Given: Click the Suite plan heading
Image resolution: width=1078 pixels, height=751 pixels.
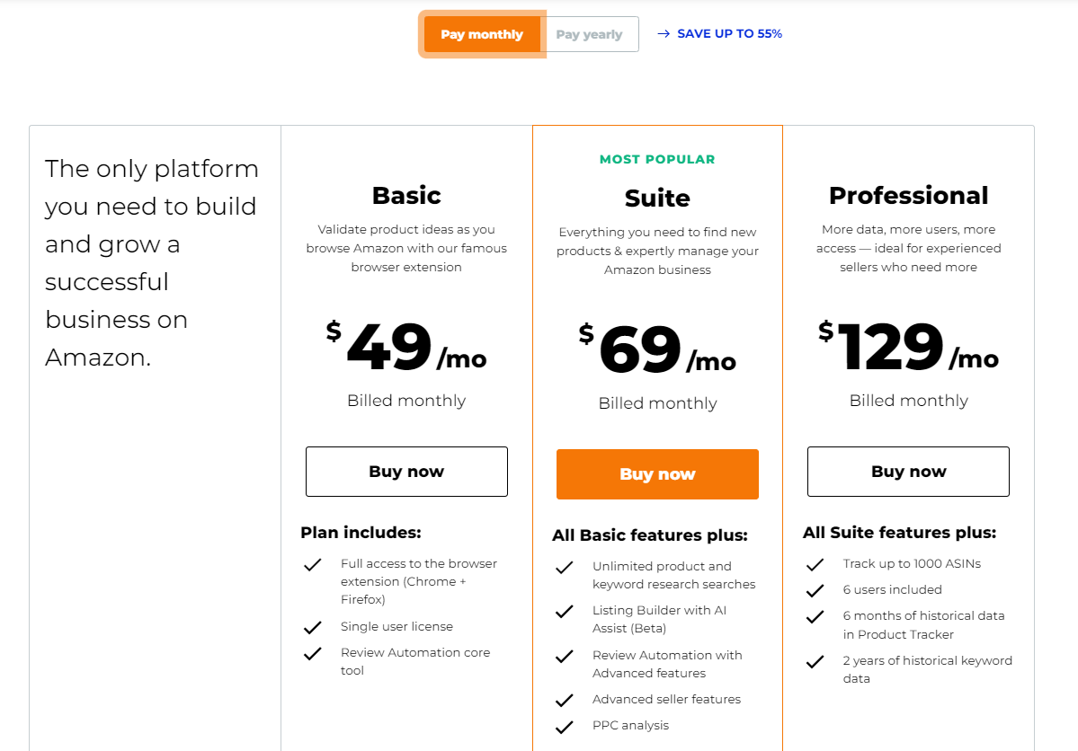Looking at the screenshot, I should click(657, 198).
